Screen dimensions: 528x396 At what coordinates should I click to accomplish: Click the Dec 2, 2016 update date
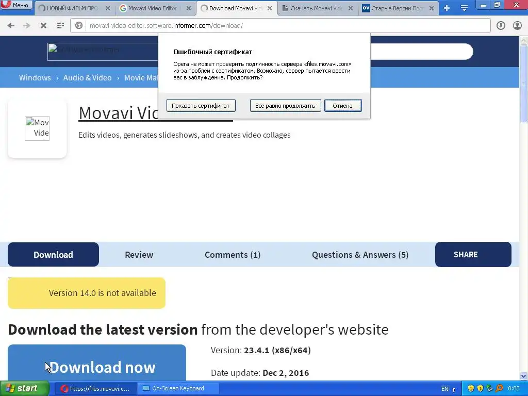pyautogui.click(x=286, y=373)
